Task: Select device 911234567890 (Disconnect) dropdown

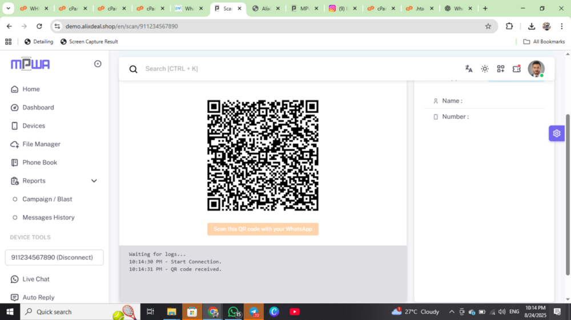Action: pos(54,257)
